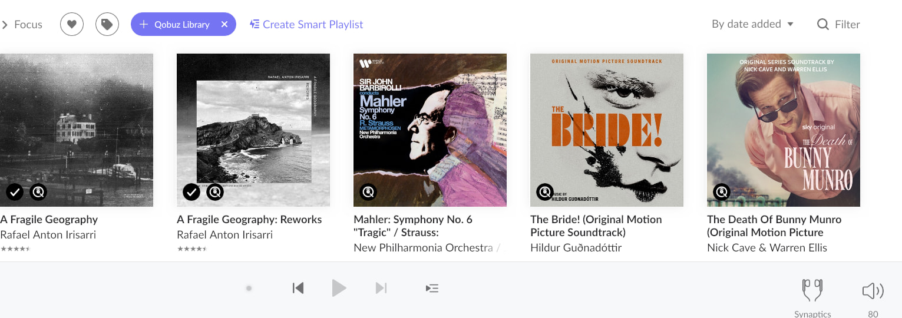Click Qobuz badge on Mahler Symphony cover
The height and width of the screenshot is (318, 902).
(368, 192)
